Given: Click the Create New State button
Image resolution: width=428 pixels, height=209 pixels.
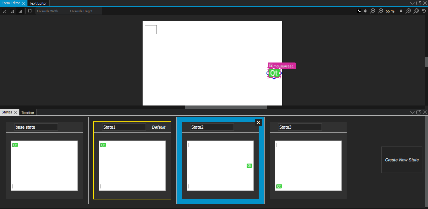Looking at the screenshot, I should tap(402, 160).
